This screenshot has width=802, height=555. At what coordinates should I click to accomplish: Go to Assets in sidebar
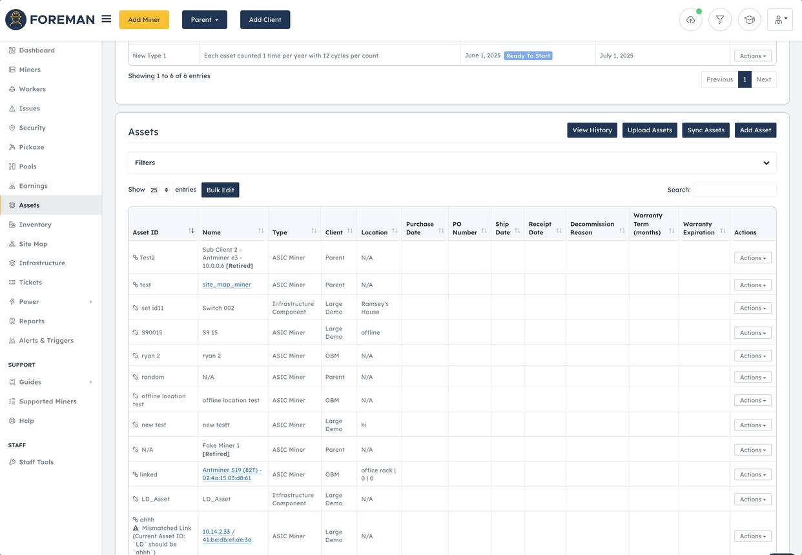coord(50,205)
